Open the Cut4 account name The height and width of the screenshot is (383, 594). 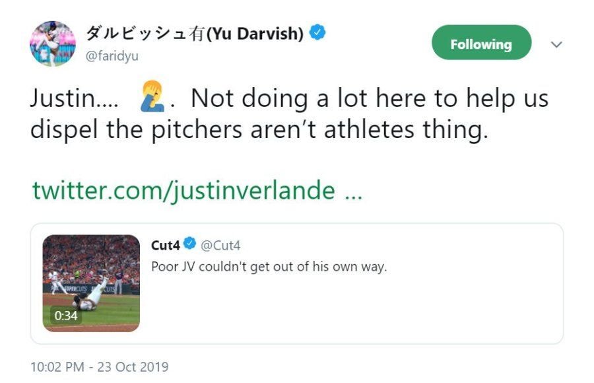click(x=165, y=246)
